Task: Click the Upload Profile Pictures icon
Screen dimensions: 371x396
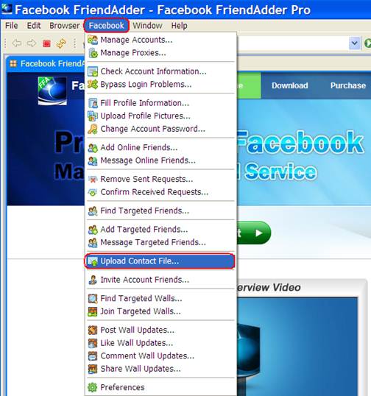Action: (93, 116)
